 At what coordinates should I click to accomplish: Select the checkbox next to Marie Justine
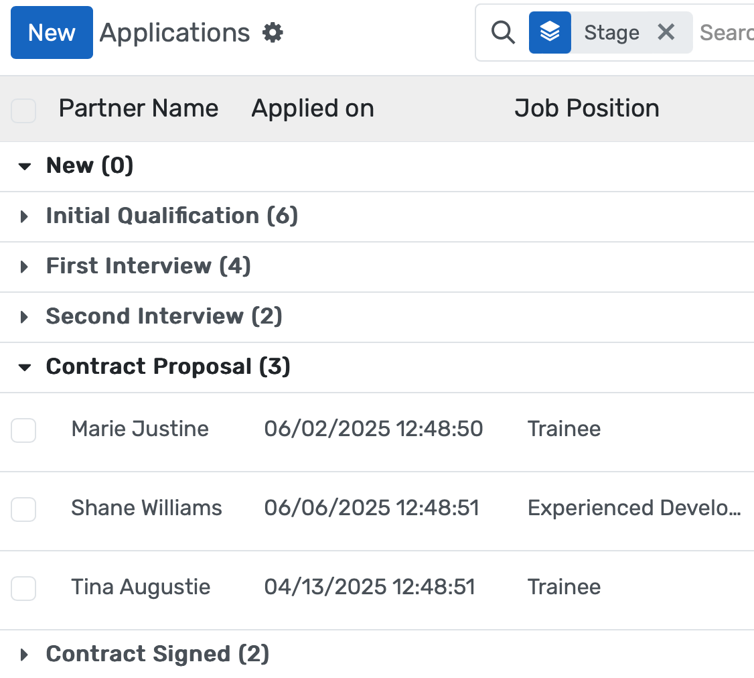pos(23,431)
